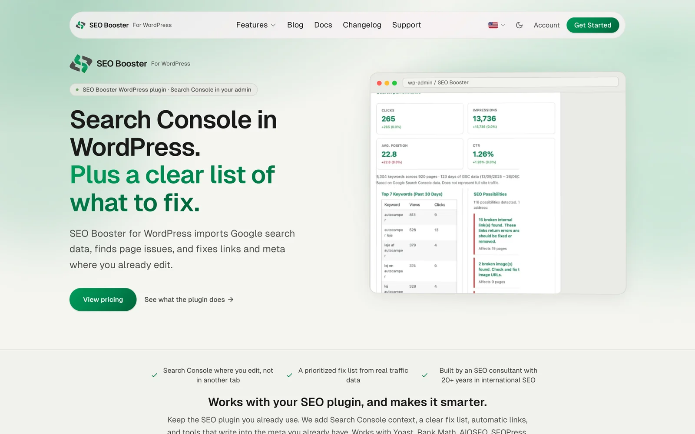
Task: Click checkmark beside prioritized fix list text
Action: click(289, 375)
